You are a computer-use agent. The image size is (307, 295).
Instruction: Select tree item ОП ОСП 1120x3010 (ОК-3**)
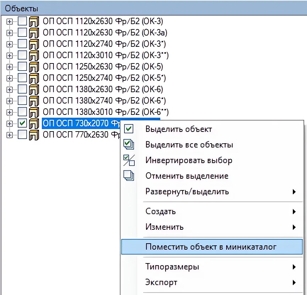(x=105, y=55)
